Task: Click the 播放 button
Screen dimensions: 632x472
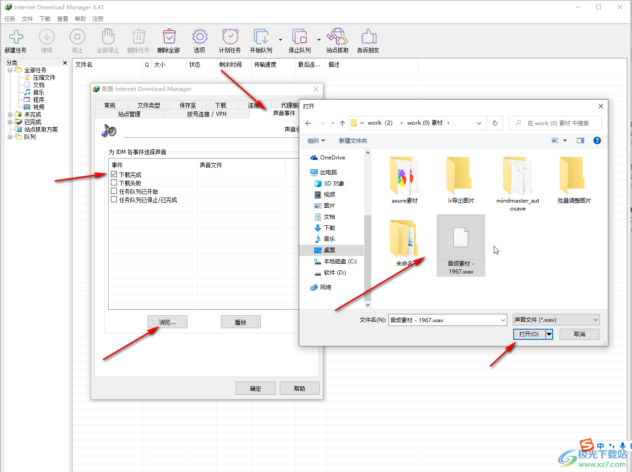Action: tap(241, 322)
